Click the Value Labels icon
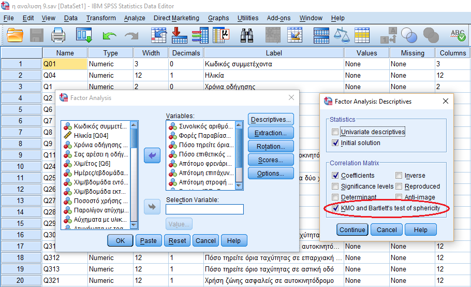The image size is (471, 287). pyautogui.click(x=389, y=35)
